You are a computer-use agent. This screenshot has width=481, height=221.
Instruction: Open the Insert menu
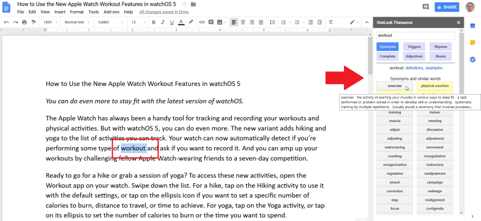click(60, 12)
